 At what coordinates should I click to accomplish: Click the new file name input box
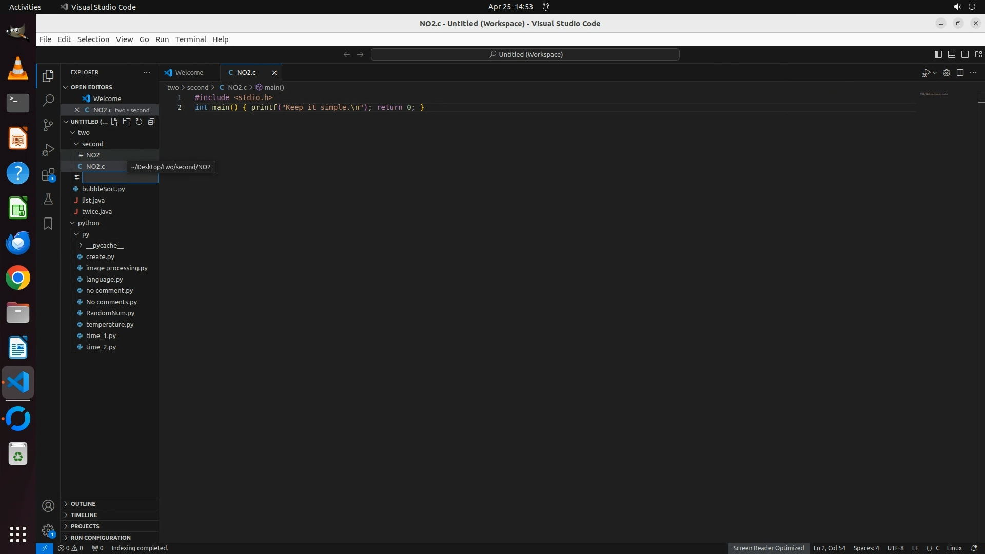[120, 177]
